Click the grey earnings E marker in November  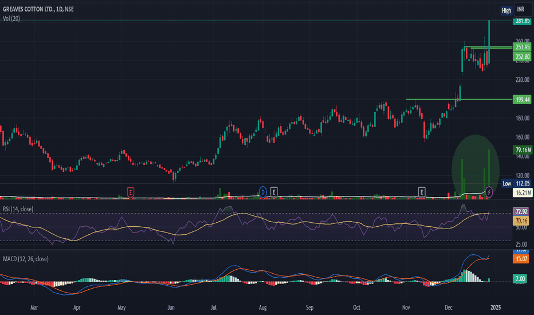[x=422, y=192]
